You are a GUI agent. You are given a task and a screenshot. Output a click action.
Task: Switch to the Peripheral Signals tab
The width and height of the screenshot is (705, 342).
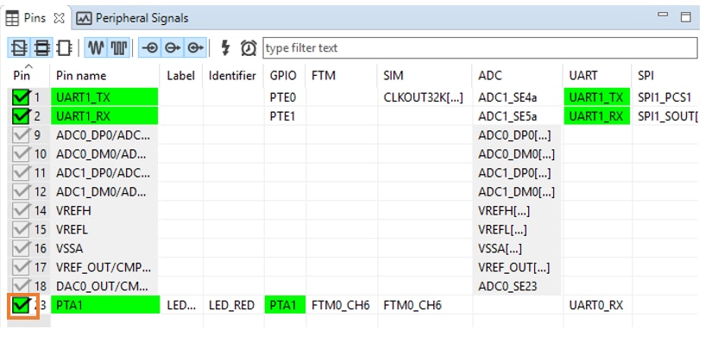pyautogui.click(x=133, y=18)
